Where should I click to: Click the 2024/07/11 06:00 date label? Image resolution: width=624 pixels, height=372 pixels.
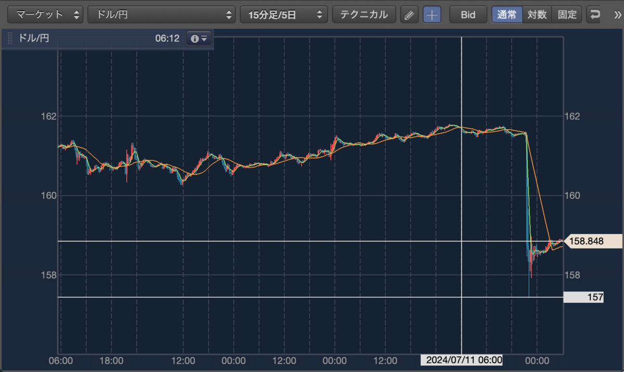coord(462,360)
